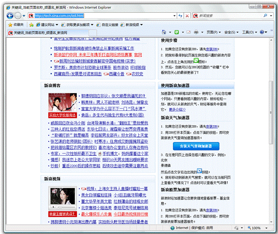Open the 自定义链接 favorites bar link
Viewport: 278px width, 234px height.
tap(108, 25)
